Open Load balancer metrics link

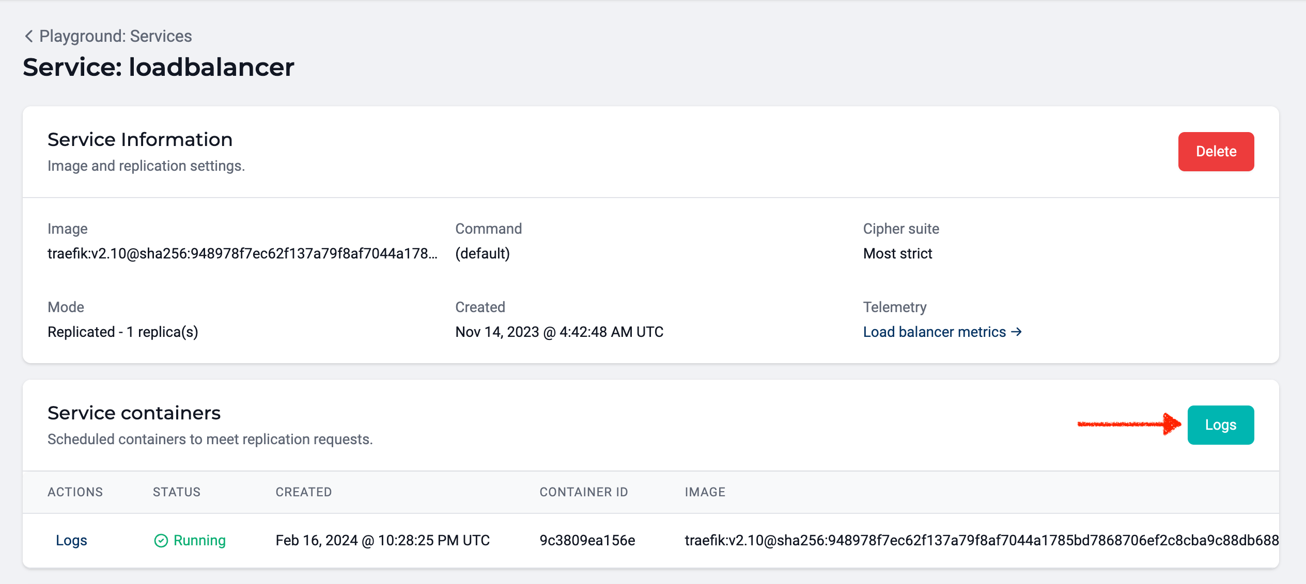(x=934, y=332)
